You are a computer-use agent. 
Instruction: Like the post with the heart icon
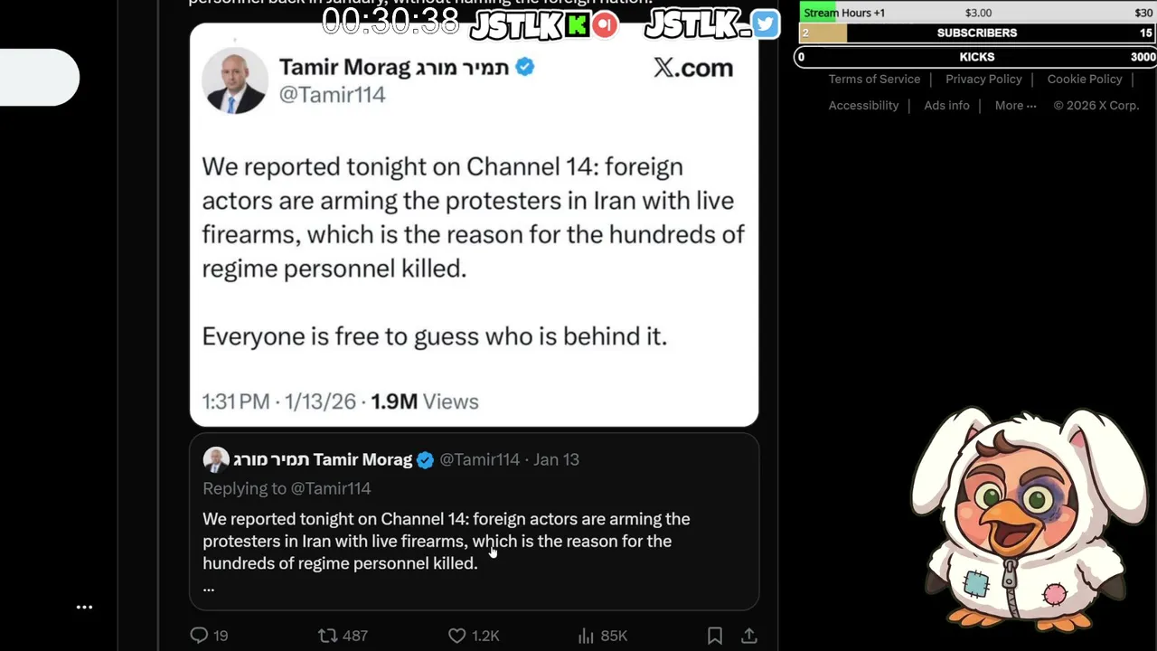point(457,636)
